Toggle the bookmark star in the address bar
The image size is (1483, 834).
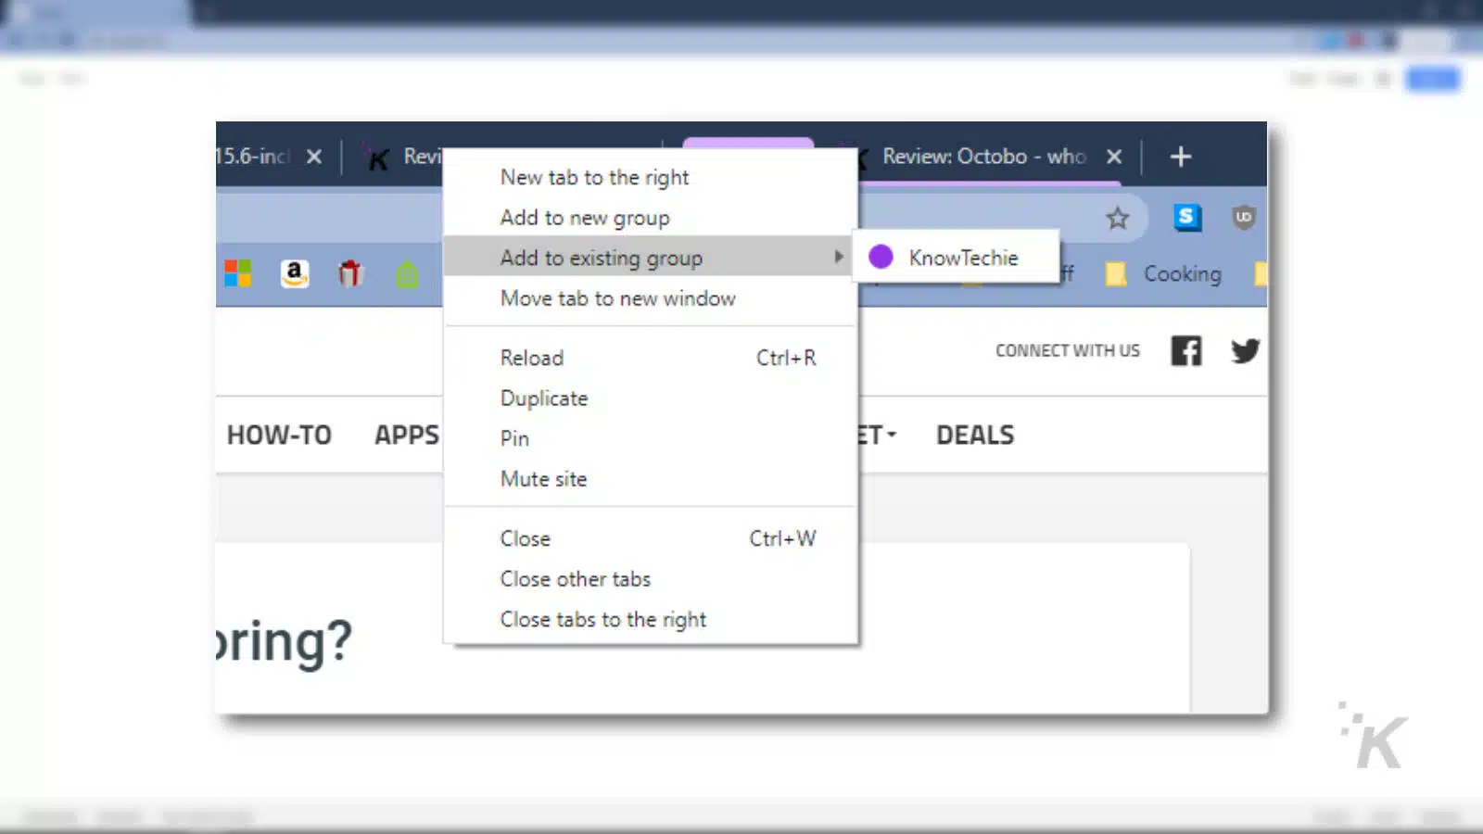(1118, 218)
